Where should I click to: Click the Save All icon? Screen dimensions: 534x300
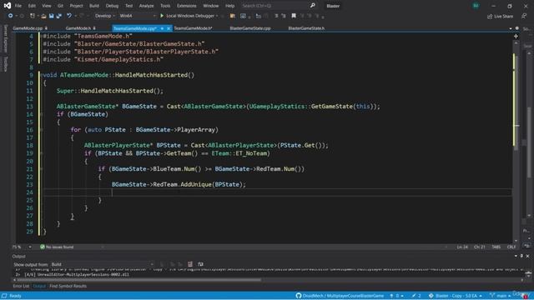tap(59, 16)
